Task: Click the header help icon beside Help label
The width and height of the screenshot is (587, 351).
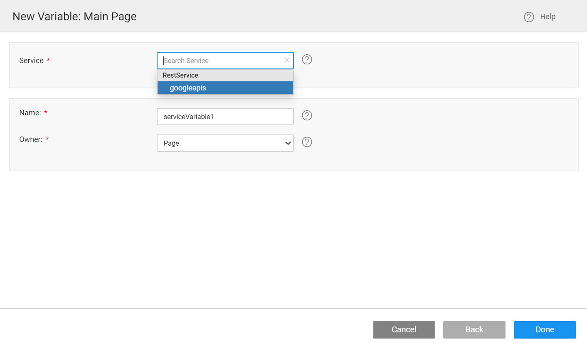Action: click(528, 17)
